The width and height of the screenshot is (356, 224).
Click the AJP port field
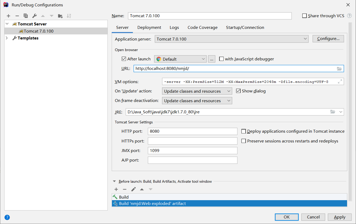point(192,160)
